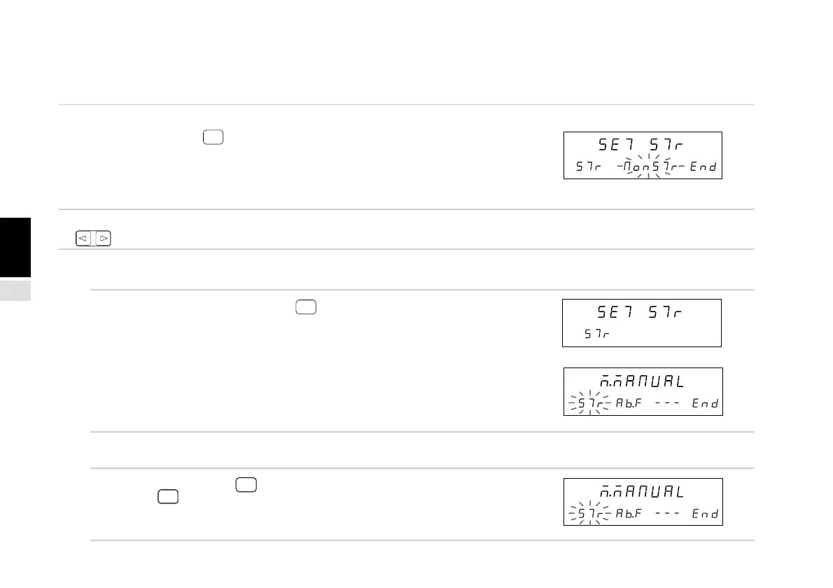Select the black section tab on left edge
The width and height of the screenshot is (833, 588).
tap(15, 247)
